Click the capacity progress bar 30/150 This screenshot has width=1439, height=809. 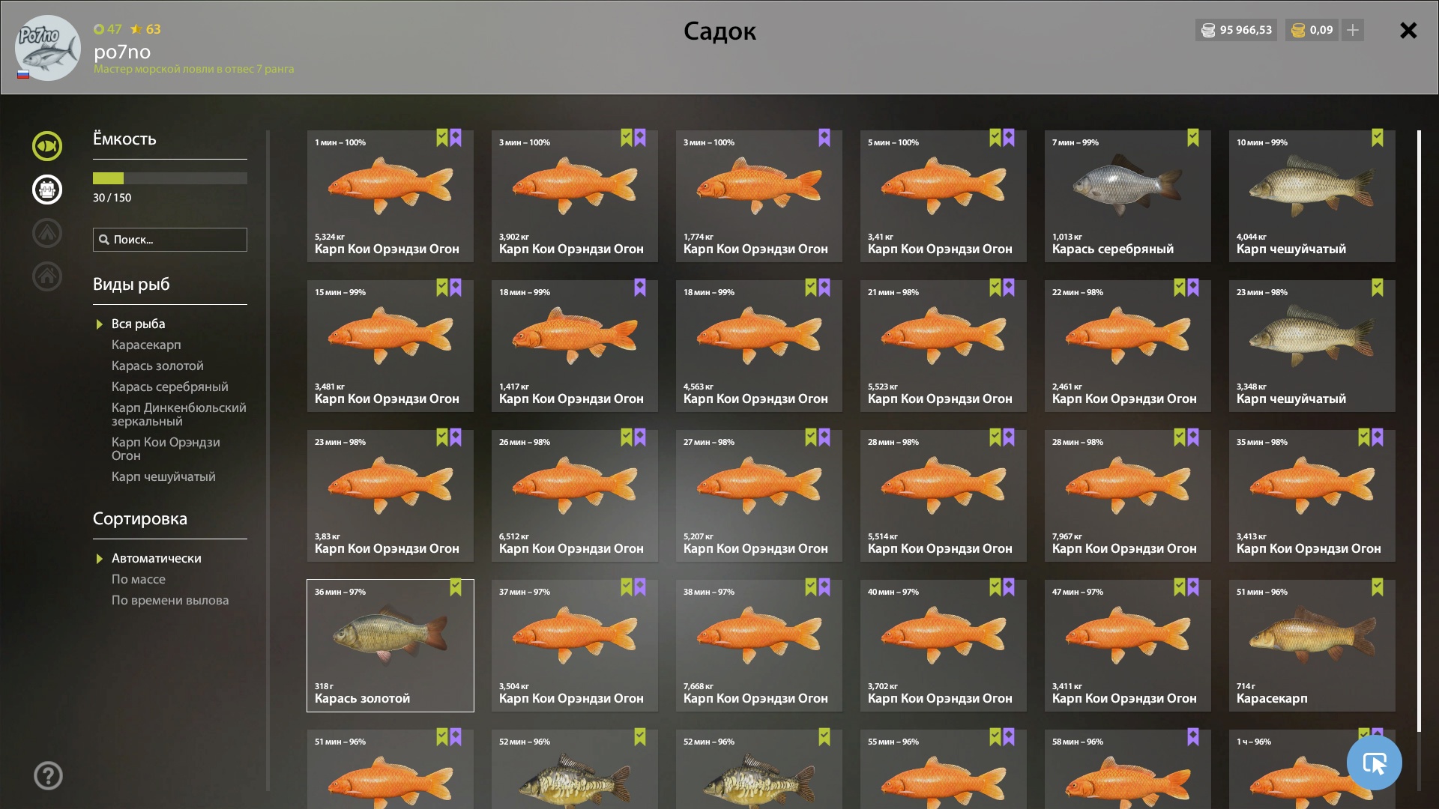click(x=170, y=178)
